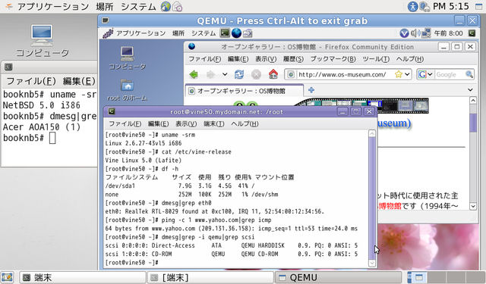Open guest panel アプリケーション menu in QEMU
Viewport: 486px width, 284px height.
click(x=140, y=33)
